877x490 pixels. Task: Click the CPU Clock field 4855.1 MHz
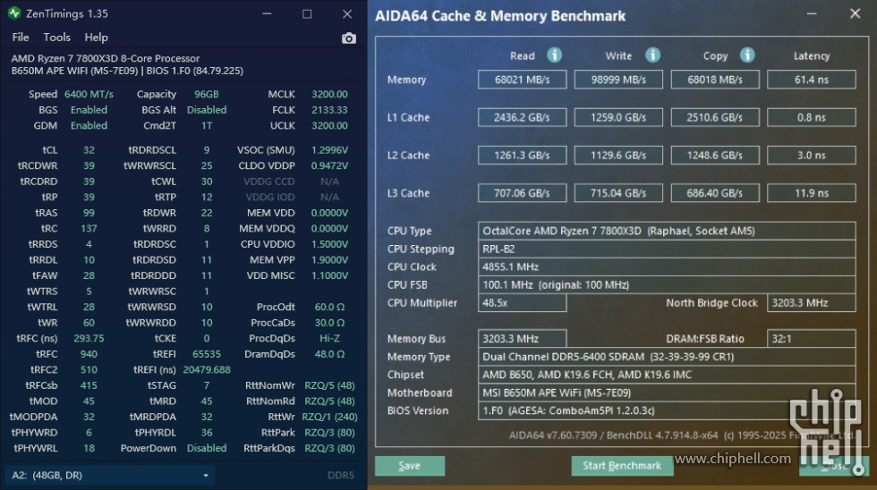[667, 266]
